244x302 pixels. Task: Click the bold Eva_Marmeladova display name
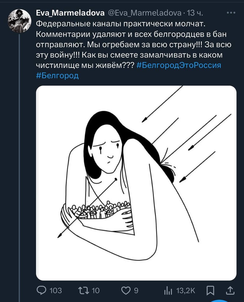[x=70, y=13]
